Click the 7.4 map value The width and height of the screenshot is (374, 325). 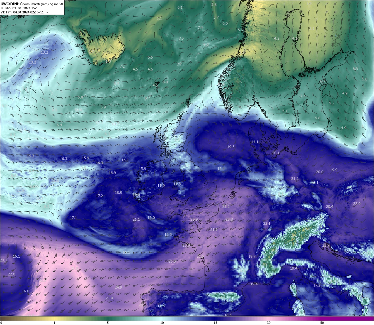pyautogui.click(x=200, y=27)
